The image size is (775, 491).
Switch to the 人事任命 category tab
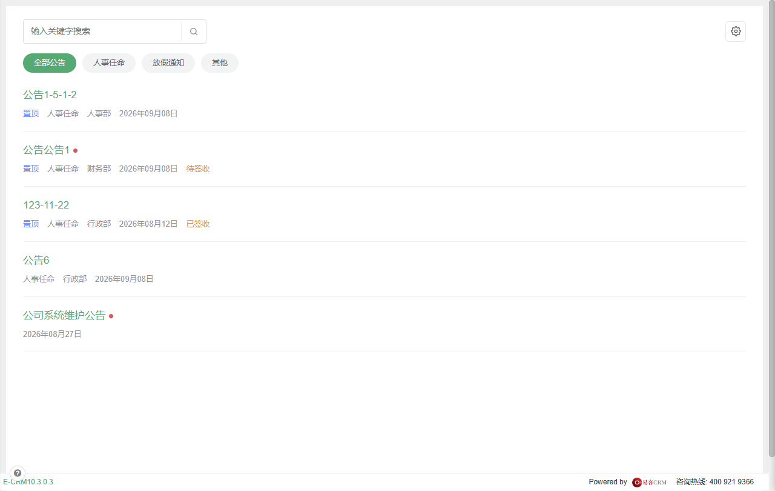coord(109,63)
